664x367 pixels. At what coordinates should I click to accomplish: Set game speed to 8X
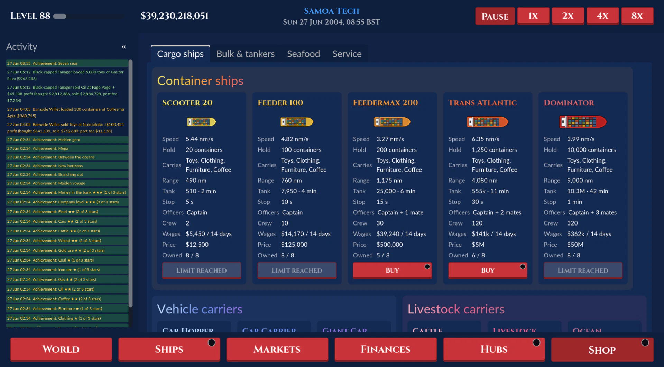[x=637, y=16]
